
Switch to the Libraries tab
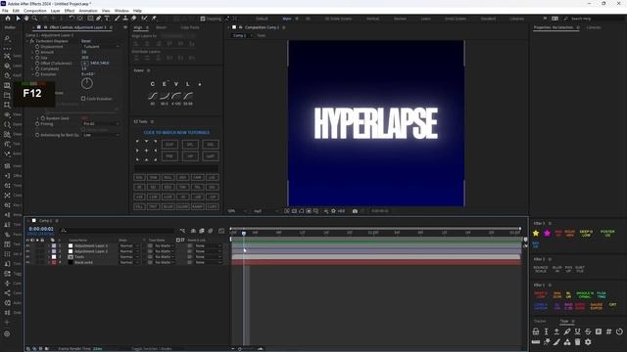(594, 27)
